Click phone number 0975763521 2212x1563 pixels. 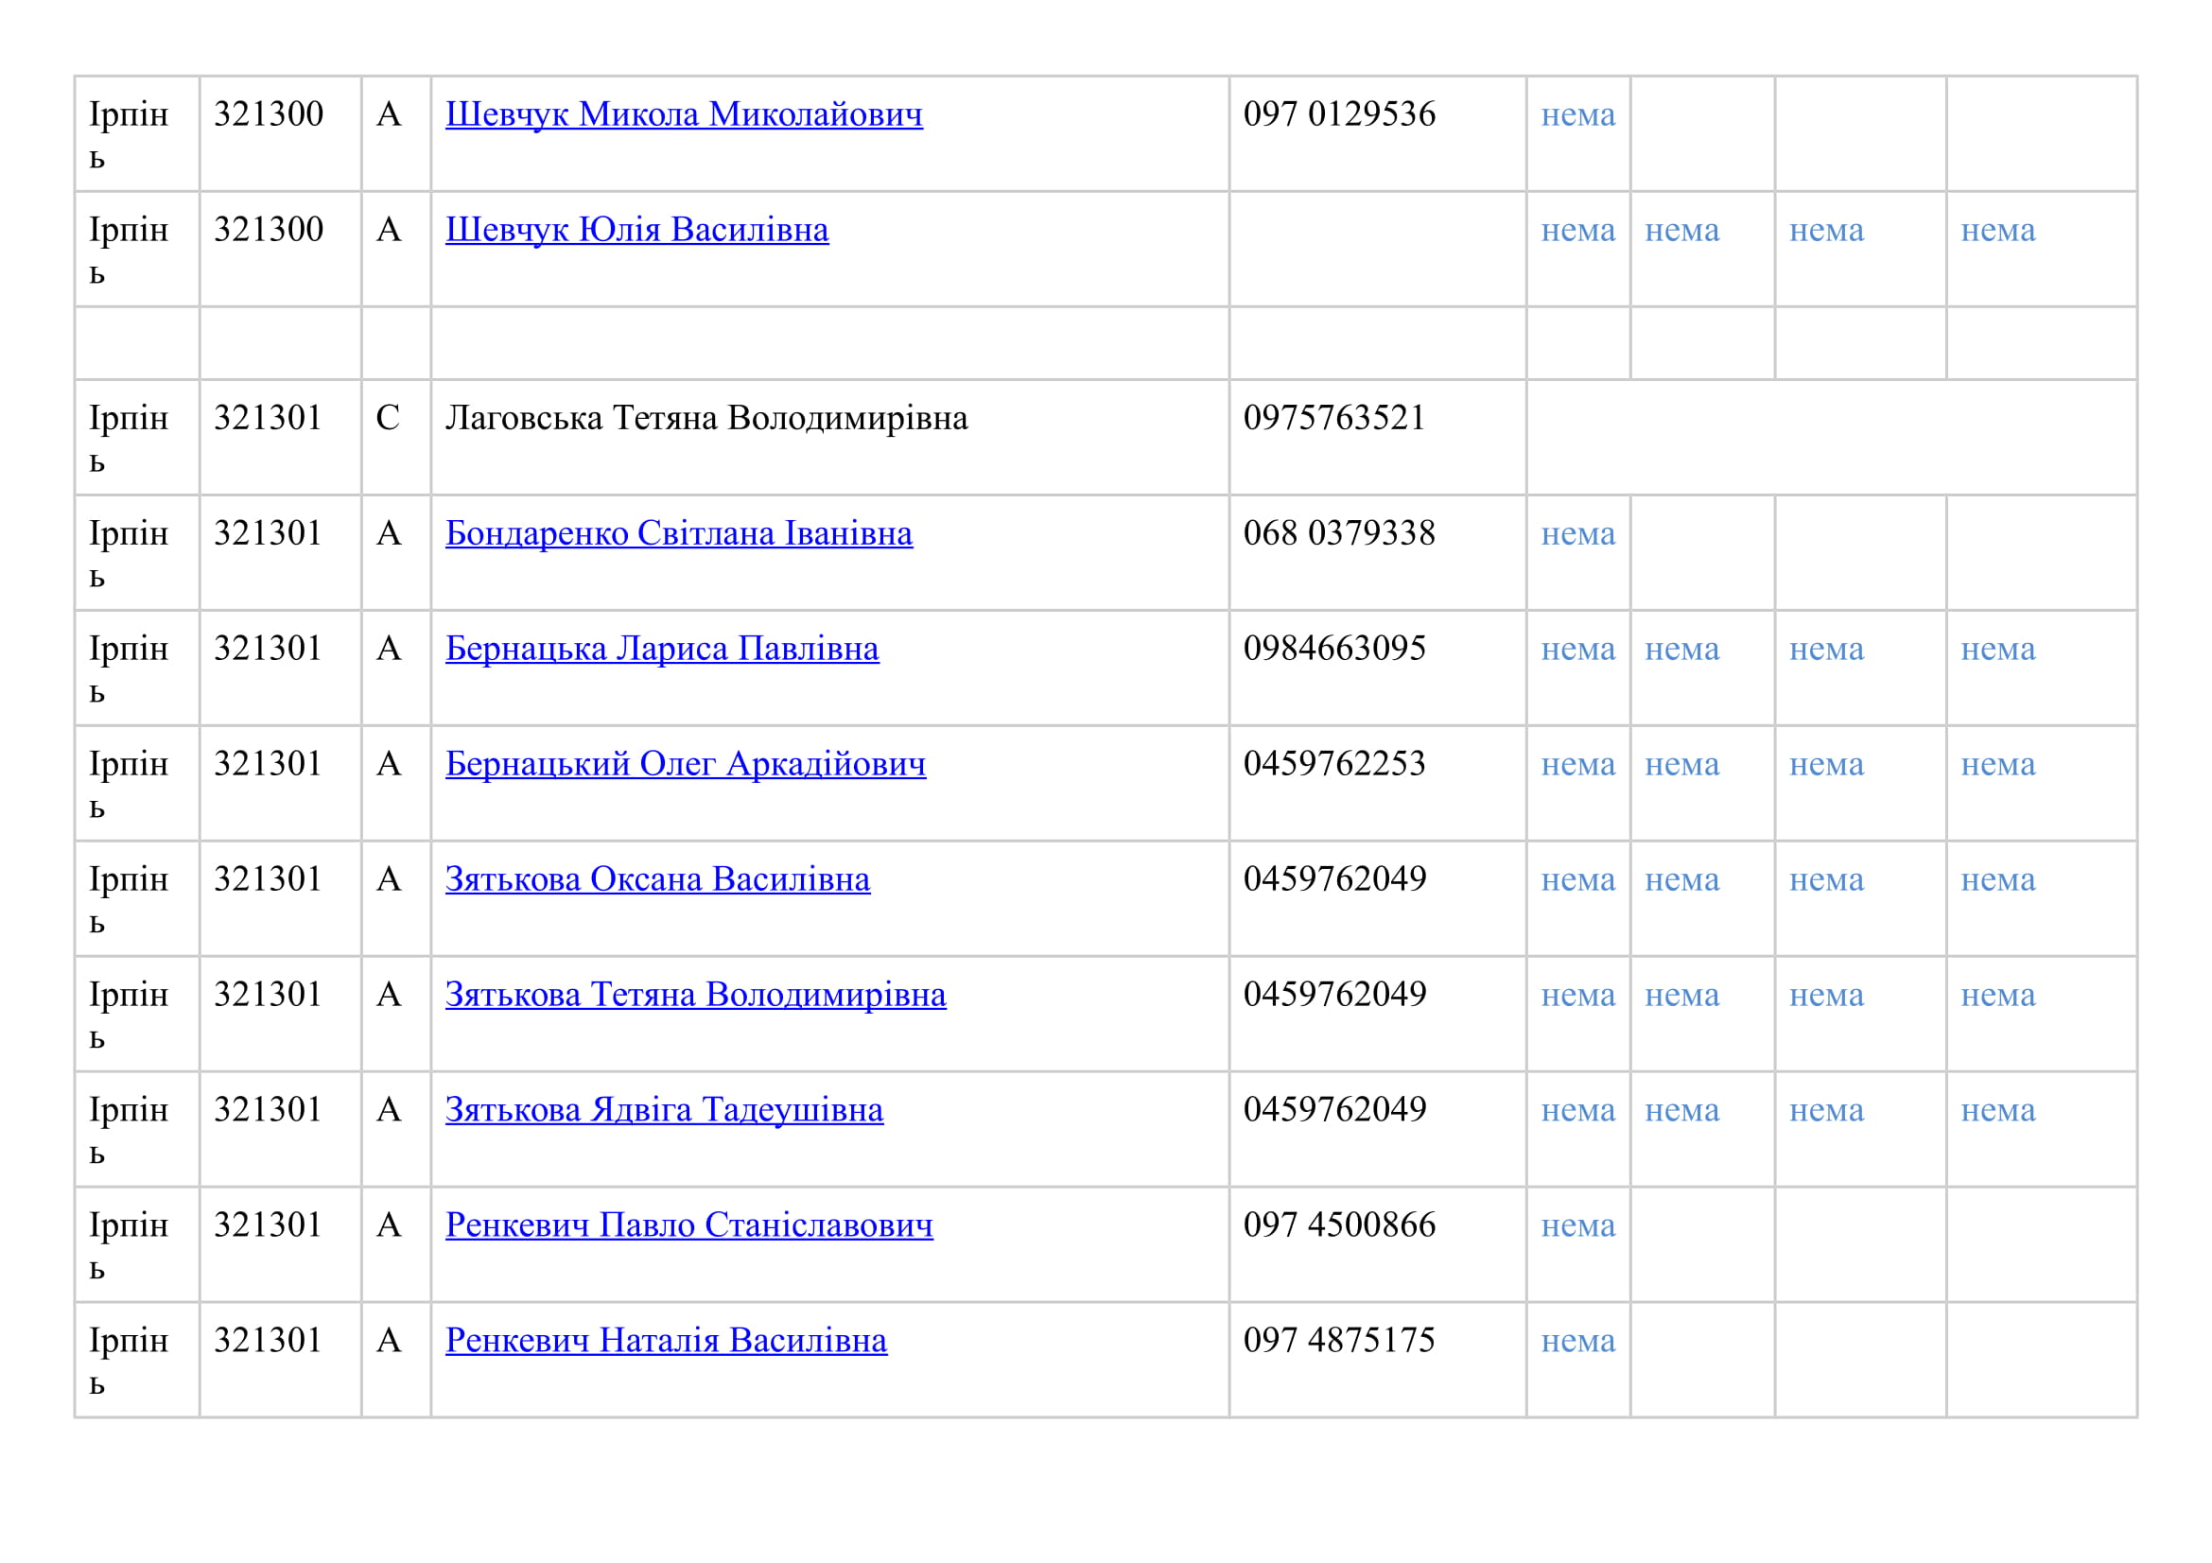click(x=1333, y=419)
